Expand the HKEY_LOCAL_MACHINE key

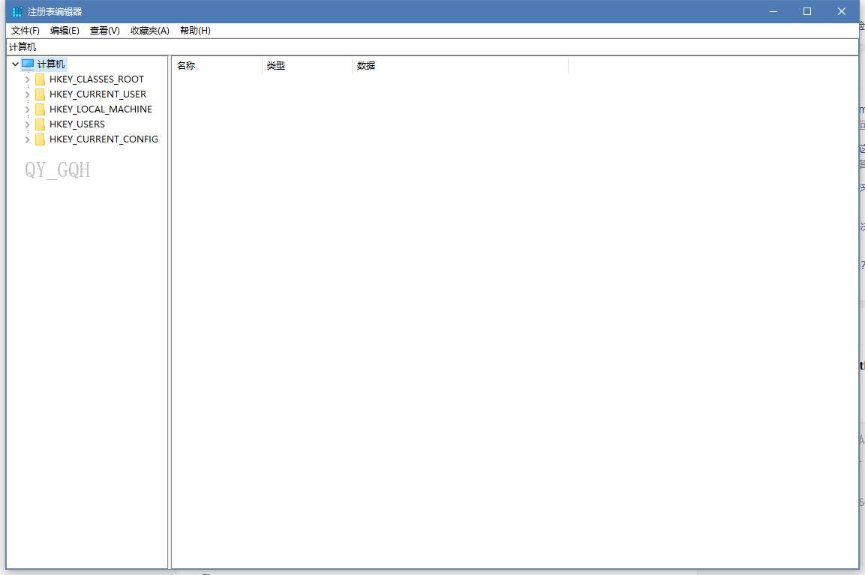[27, 109]
